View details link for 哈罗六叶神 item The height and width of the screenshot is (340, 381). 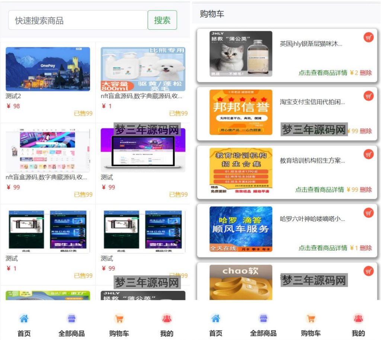click(x=323, y=248)
